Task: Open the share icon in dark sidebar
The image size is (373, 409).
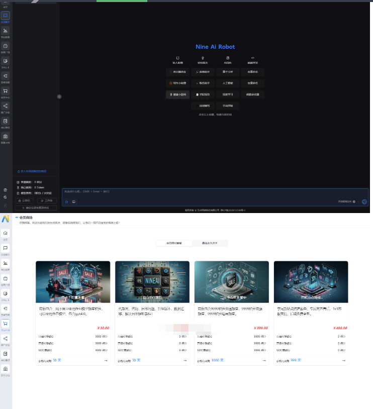Action: 5,106
